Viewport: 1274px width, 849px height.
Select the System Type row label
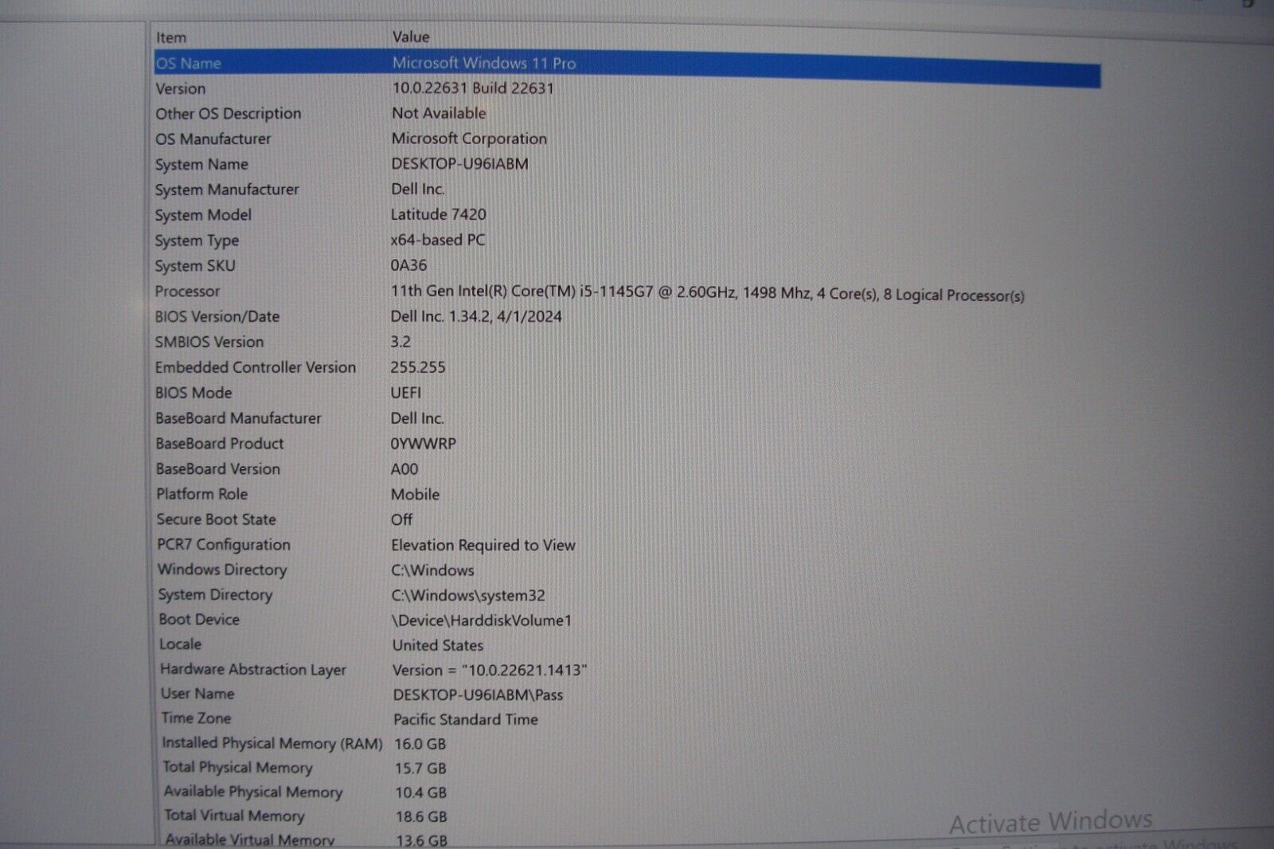(x=197, y=241)
